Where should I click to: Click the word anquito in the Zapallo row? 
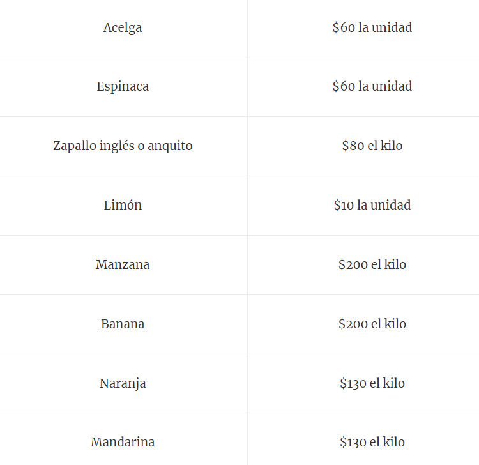click(x=170, y=146)
